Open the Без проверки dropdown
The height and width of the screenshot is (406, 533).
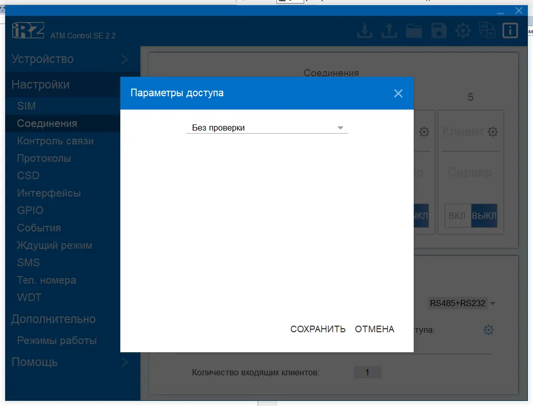point(267,128)
